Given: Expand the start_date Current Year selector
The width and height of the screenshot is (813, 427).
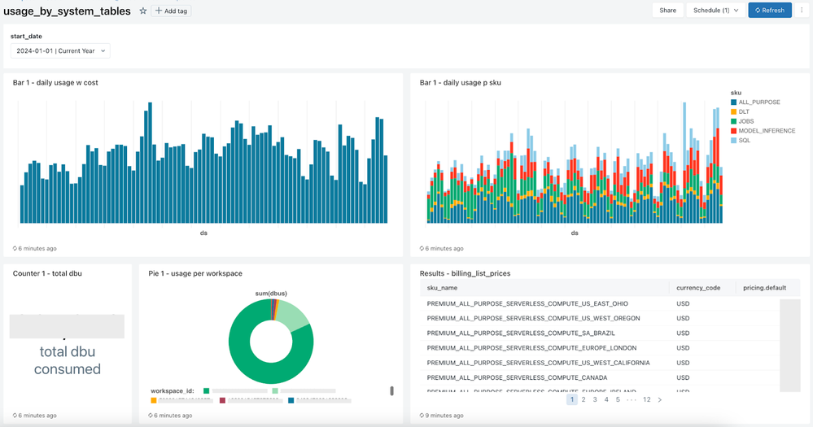Looking at the screenshot, I should 60,50.
